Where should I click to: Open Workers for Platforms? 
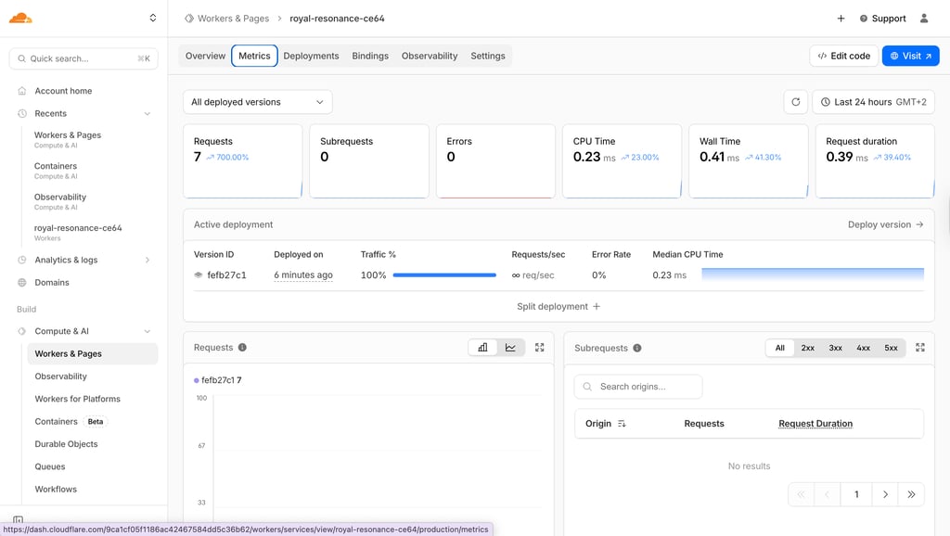tap(77, 399)
